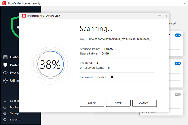This screenshot has height=125, width=188.
Task: Pause the full system scan
Action: point(92,103)
